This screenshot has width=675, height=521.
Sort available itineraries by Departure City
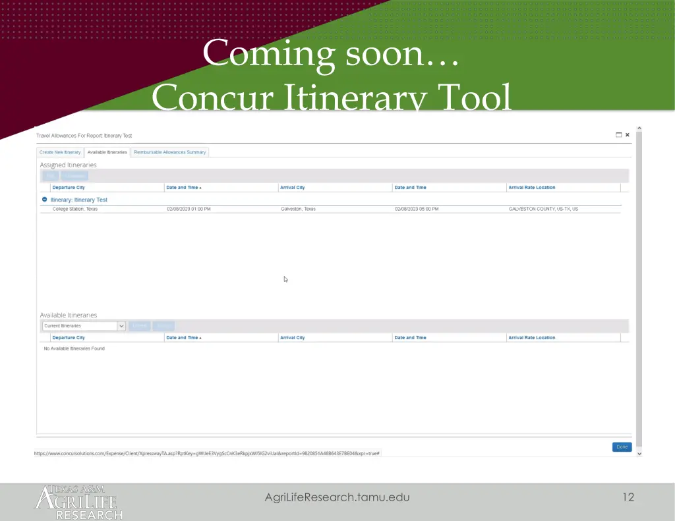[69, 338]
